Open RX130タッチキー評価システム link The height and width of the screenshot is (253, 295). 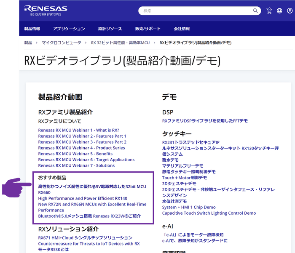(x=220, y=151)
